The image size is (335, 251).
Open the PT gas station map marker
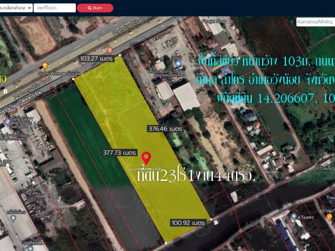tap(7, 122)
